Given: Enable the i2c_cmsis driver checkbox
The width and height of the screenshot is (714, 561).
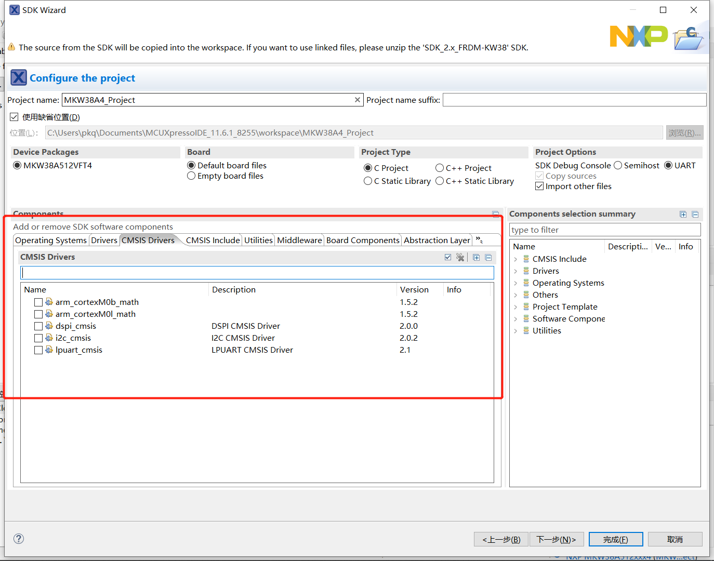Looking at the screenshot, I should pos(38,338).
